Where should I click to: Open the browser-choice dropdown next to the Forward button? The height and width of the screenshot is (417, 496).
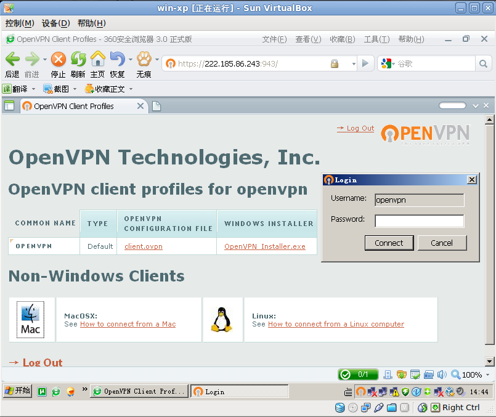44,59
